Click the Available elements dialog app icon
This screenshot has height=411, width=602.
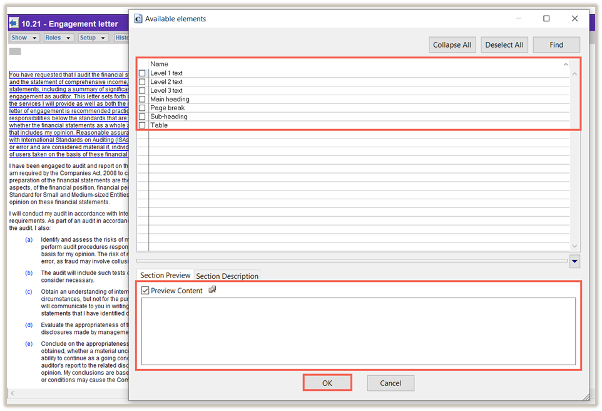click(138, 19)
